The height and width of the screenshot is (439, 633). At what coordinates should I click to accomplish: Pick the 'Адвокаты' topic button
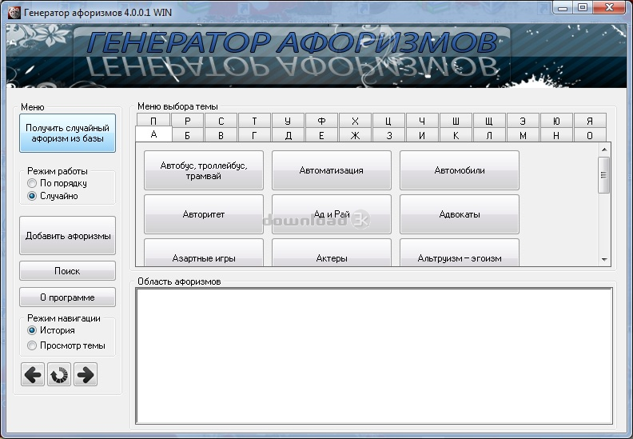point(460,214)
